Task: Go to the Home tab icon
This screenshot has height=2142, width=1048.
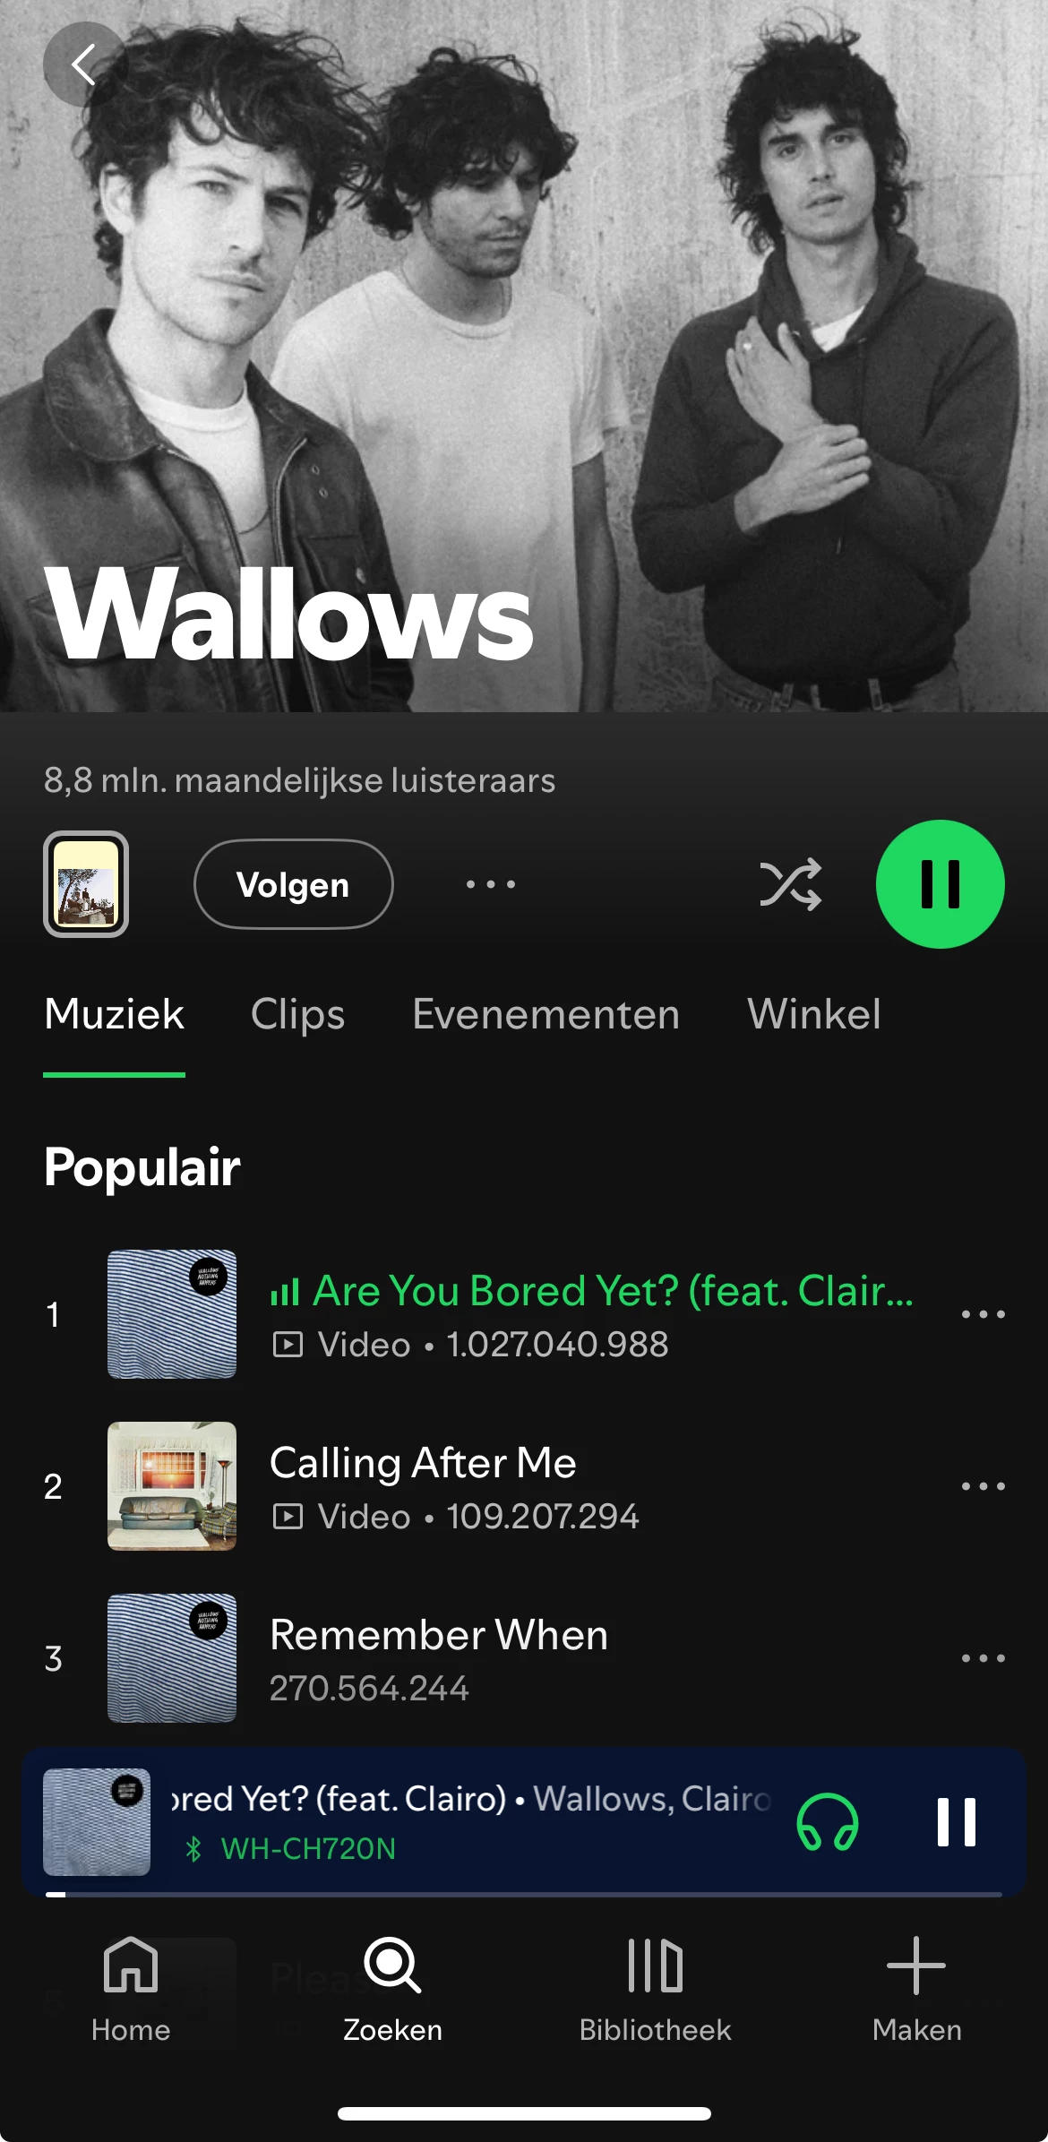Action: pos(131,1965)
